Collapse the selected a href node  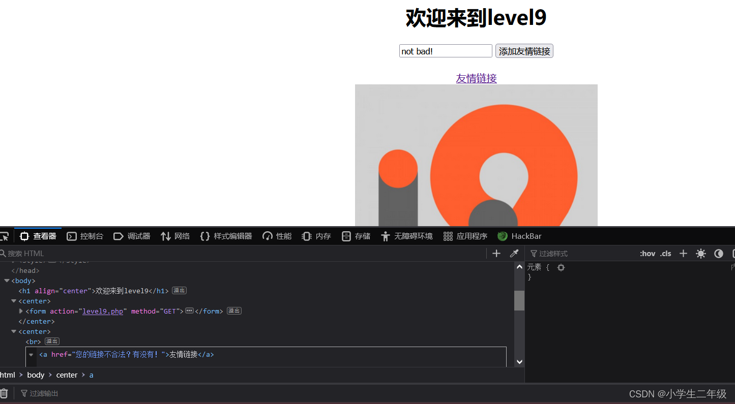tap(31, 355)
